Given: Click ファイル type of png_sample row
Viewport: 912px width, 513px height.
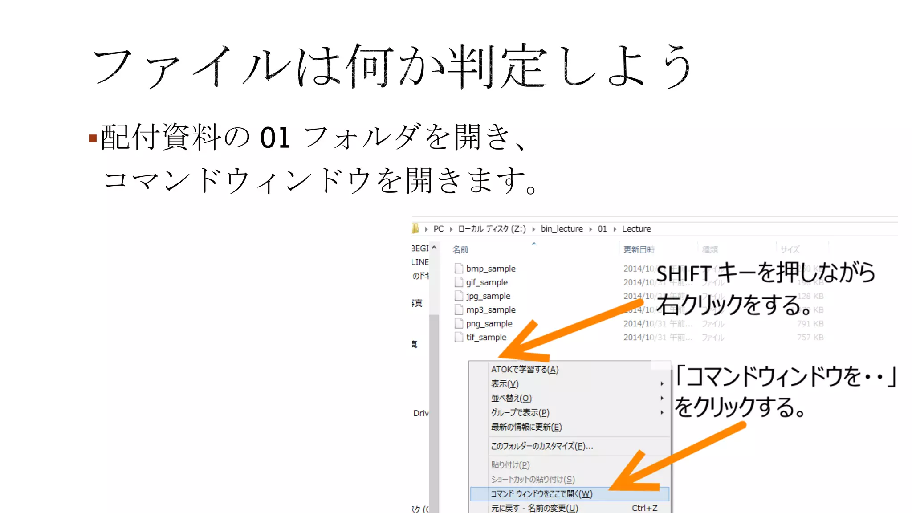Looking at the screenshot, I should 713,324.
